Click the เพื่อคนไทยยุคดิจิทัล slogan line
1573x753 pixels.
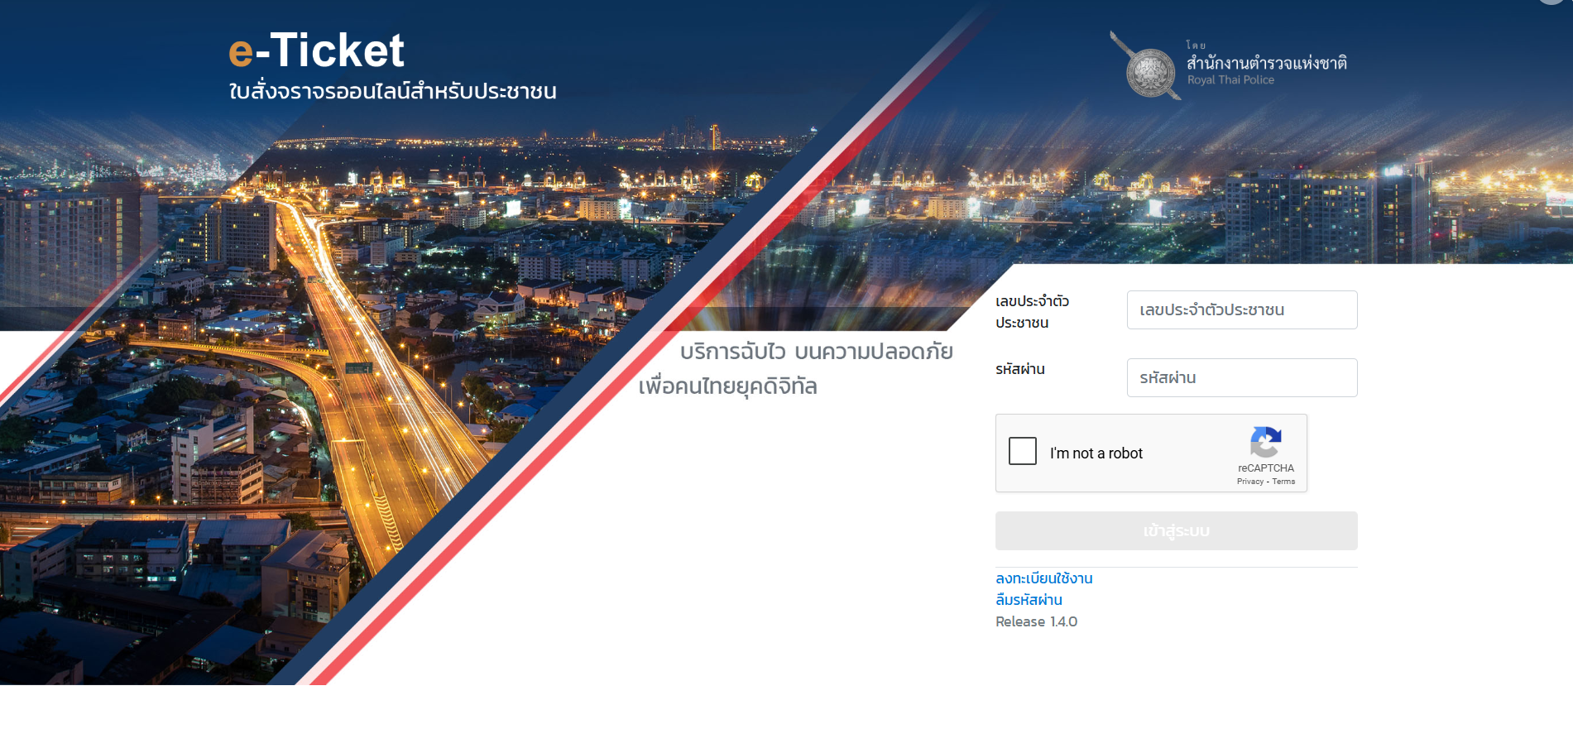coord(727,386)
